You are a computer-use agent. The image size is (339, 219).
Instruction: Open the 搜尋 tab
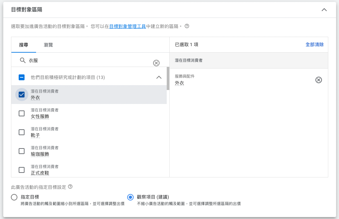point(24,45)
